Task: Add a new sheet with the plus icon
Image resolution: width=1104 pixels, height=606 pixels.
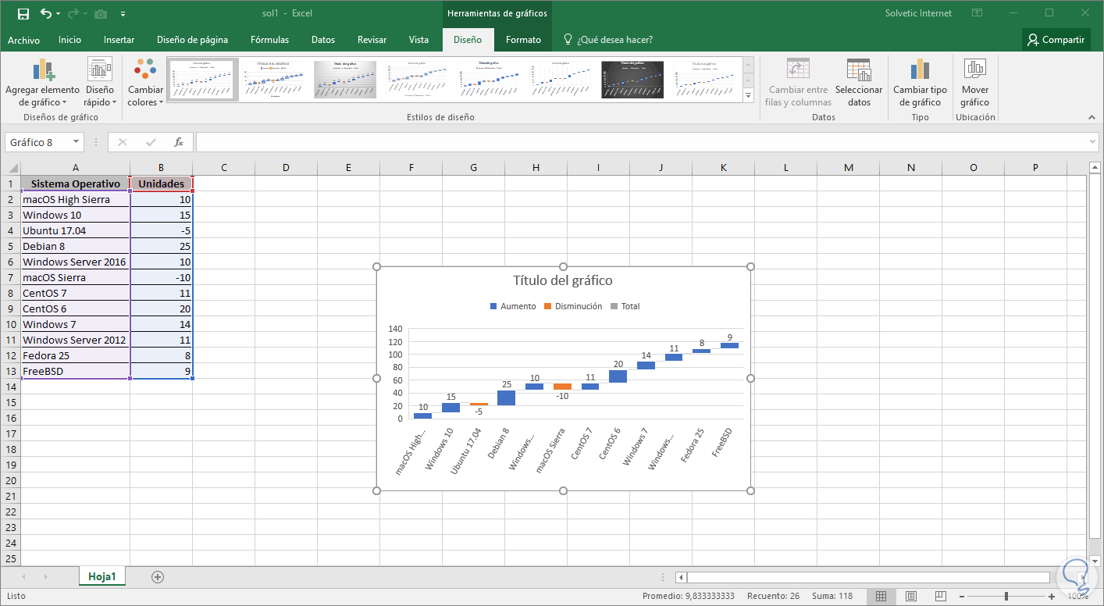Action: coord(158,577)
